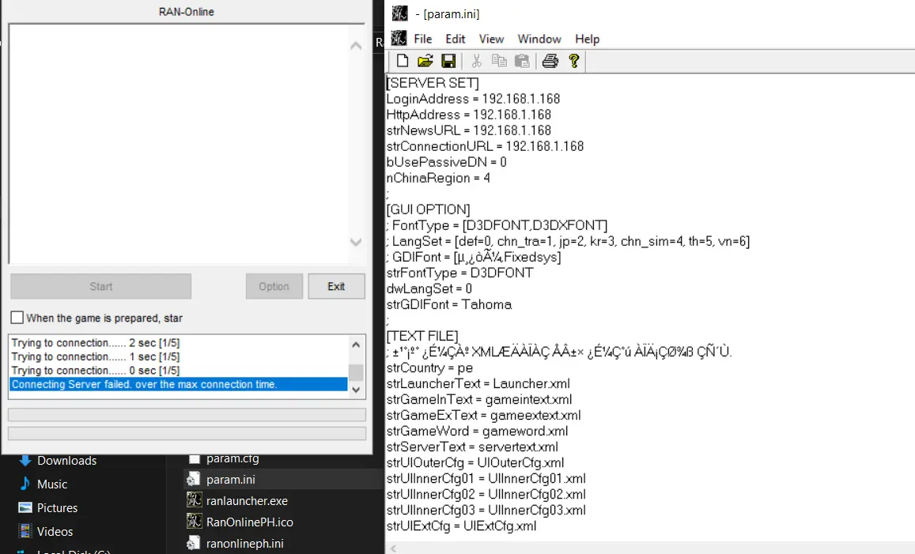Click the New document toolbar icon
The width and height of the screenshot is (915, 554).
(x=402, y=61)
